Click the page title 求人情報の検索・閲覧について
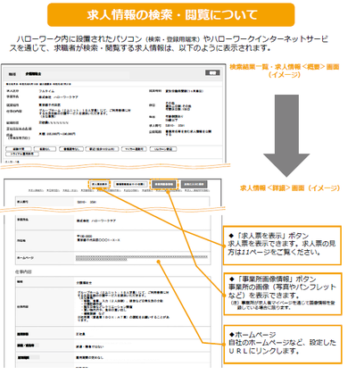Image resolution: width=356 pixels, height=375 pixels. (x=171, y=15)
